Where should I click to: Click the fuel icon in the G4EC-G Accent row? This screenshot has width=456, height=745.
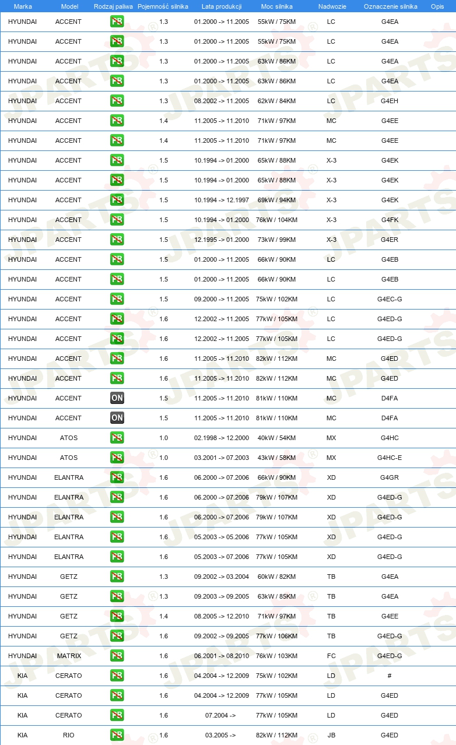(x=117, y=299)
